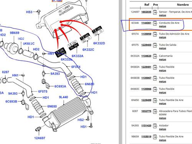The height and width of the screenshot is (144, 192).
Task: Click the Pre icon for Tubo De Admisión De Aire
Action: [155, 35]
